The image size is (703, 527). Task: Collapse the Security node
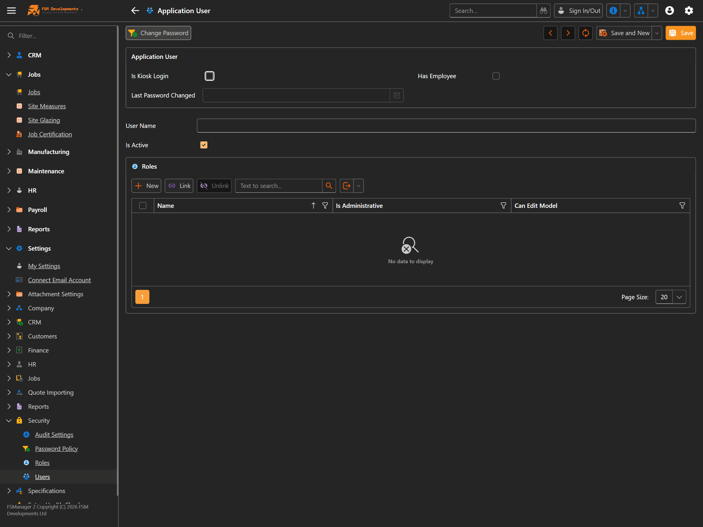tap(9, 421)
